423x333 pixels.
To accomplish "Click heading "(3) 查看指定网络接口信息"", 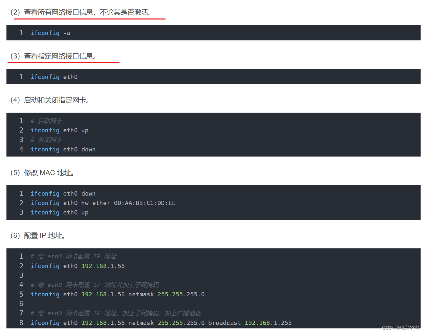I will point(53,56).
